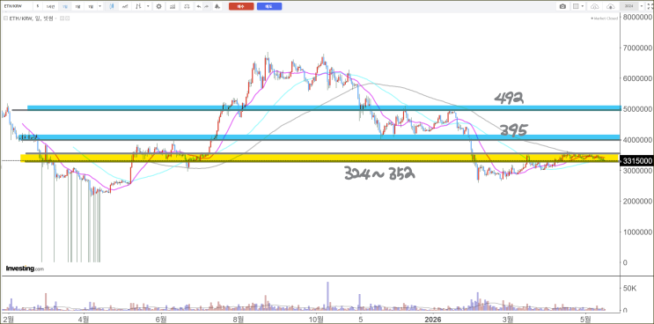The width and height of the screenshot is (654, 324).
Task: Click the 50K volume axis label
Action: click(630, 289)
